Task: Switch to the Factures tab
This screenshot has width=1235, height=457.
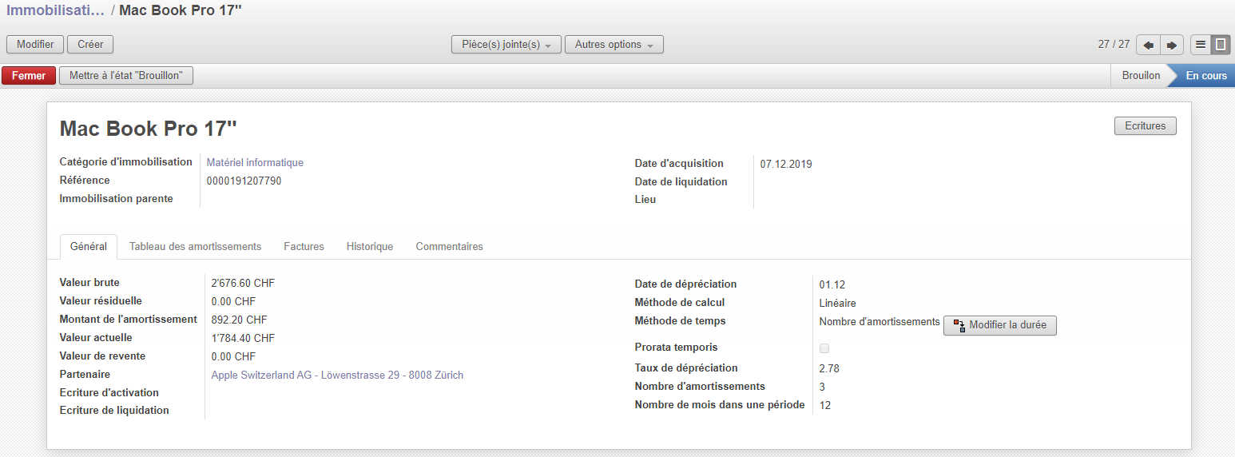Action: (x=304, y=247)
